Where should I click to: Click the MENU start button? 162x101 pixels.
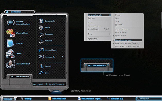point(8,99)
